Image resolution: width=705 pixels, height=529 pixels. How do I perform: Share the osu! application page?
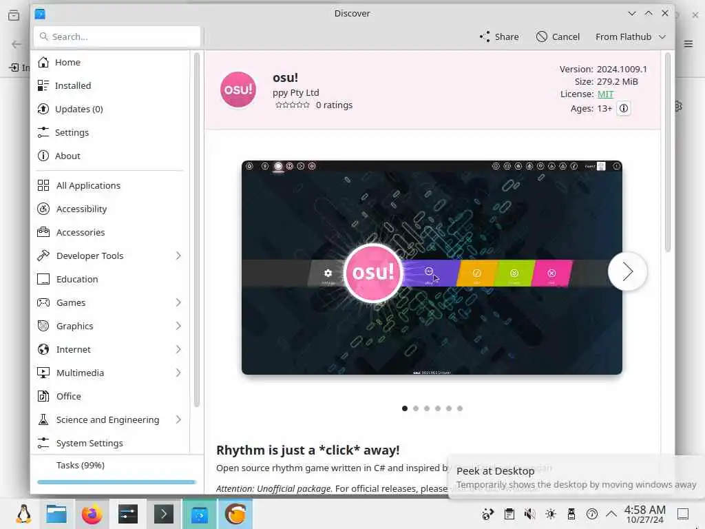pos(499,37)
